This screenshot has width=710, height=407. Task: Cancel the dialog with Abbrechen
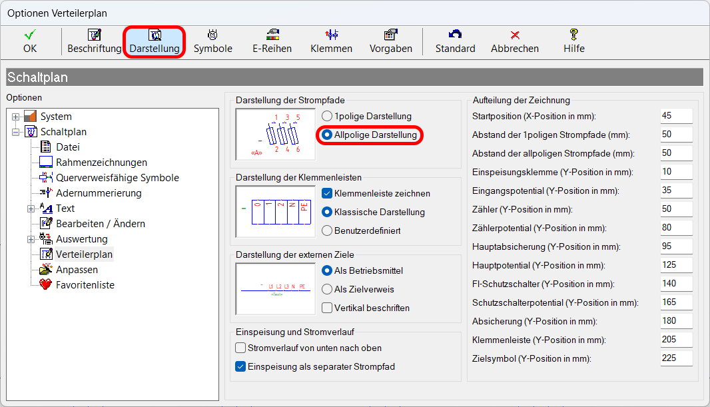coord(514,41)
